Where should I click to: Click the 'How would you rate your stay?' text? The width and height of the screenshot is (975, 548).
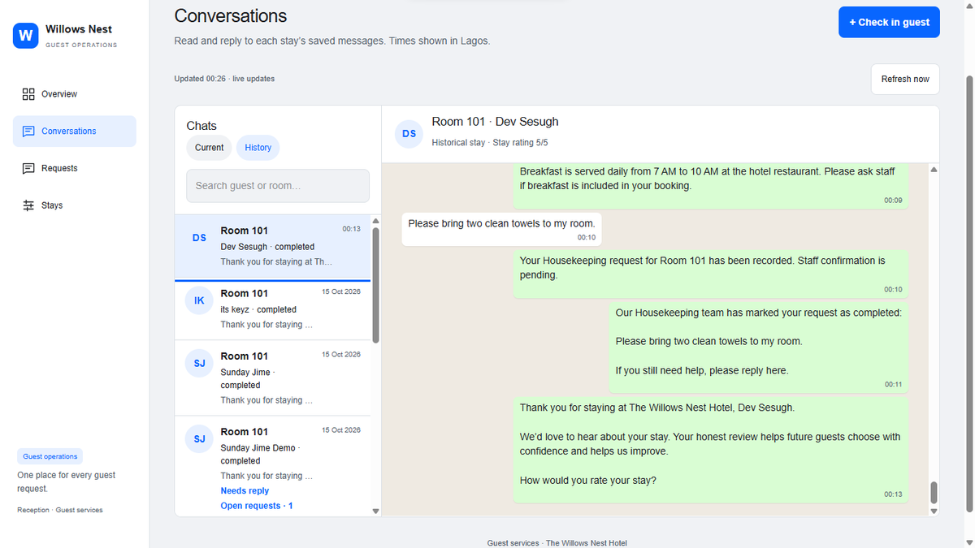pyautogui.click(x=588, y=481)
